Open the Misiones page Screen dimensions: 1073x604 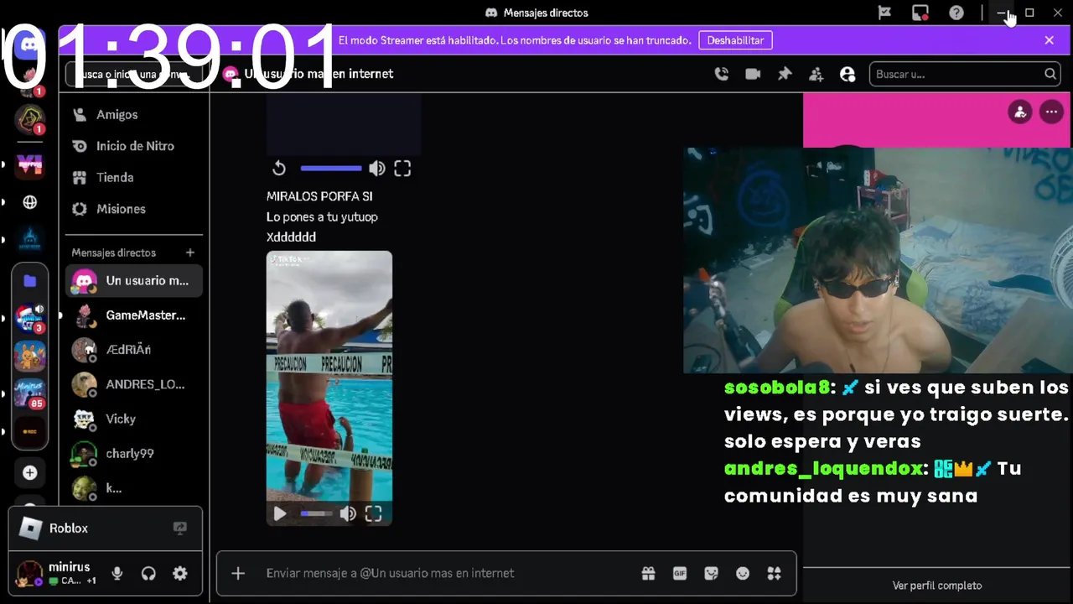134,209
